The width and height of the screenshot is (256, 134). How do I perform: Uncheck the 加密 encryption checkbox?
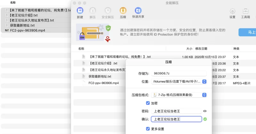pyautogui.click(x=148, y=103)
